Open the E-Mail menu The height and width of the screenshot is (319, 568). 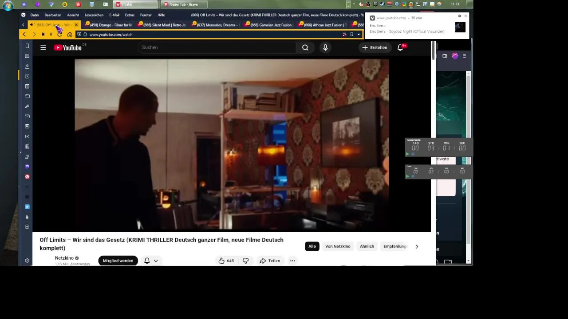point(114,15)
